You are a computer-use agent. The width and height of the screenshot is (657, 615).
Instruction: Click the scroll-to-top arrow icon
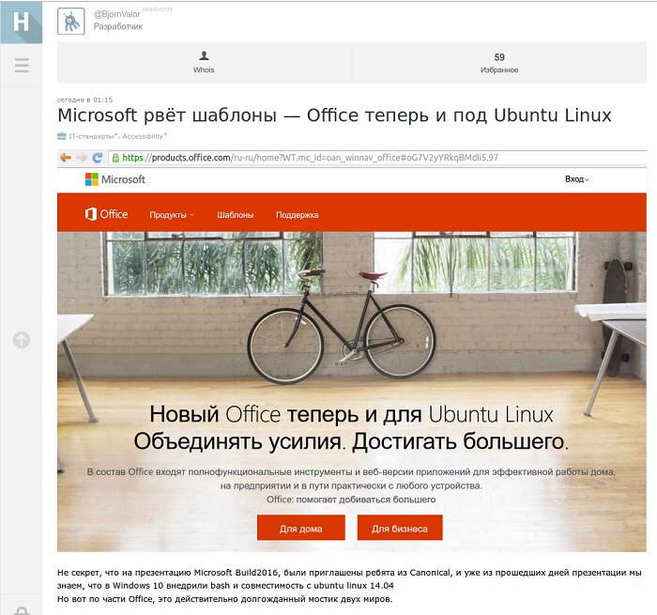point(22,340)
